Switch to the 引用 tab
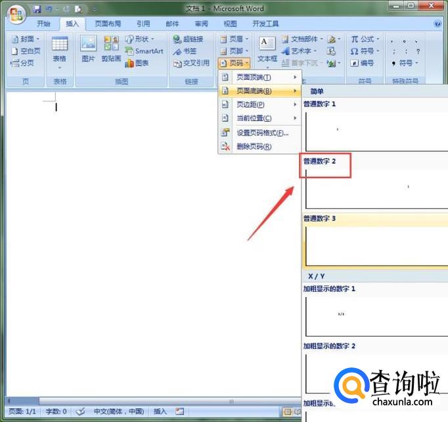 point(143,24)
